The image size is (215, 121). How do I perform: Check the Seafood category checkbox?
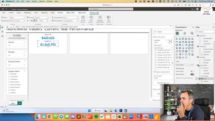(9, 93)
